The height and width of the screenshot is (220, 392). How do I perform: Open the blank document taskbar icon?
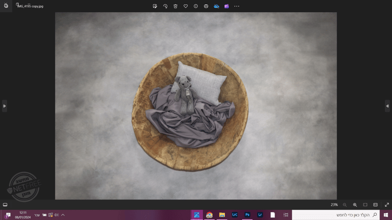click(x=273, y=215)
